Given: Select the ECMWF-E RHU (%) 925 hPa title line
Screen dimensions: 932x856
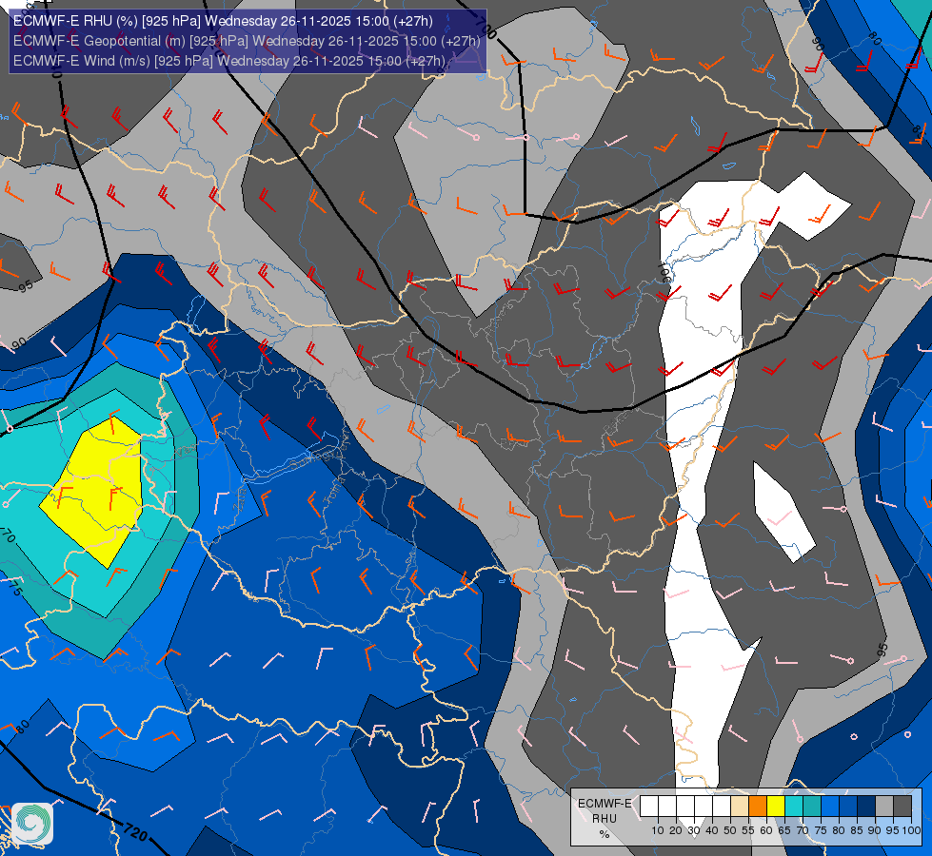Looking at the screenshot, I should coord(223,21).
